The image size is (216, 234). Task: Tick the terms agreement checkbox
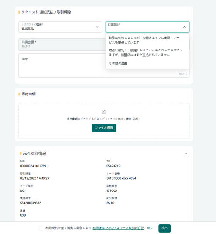[x=41, y=228]
